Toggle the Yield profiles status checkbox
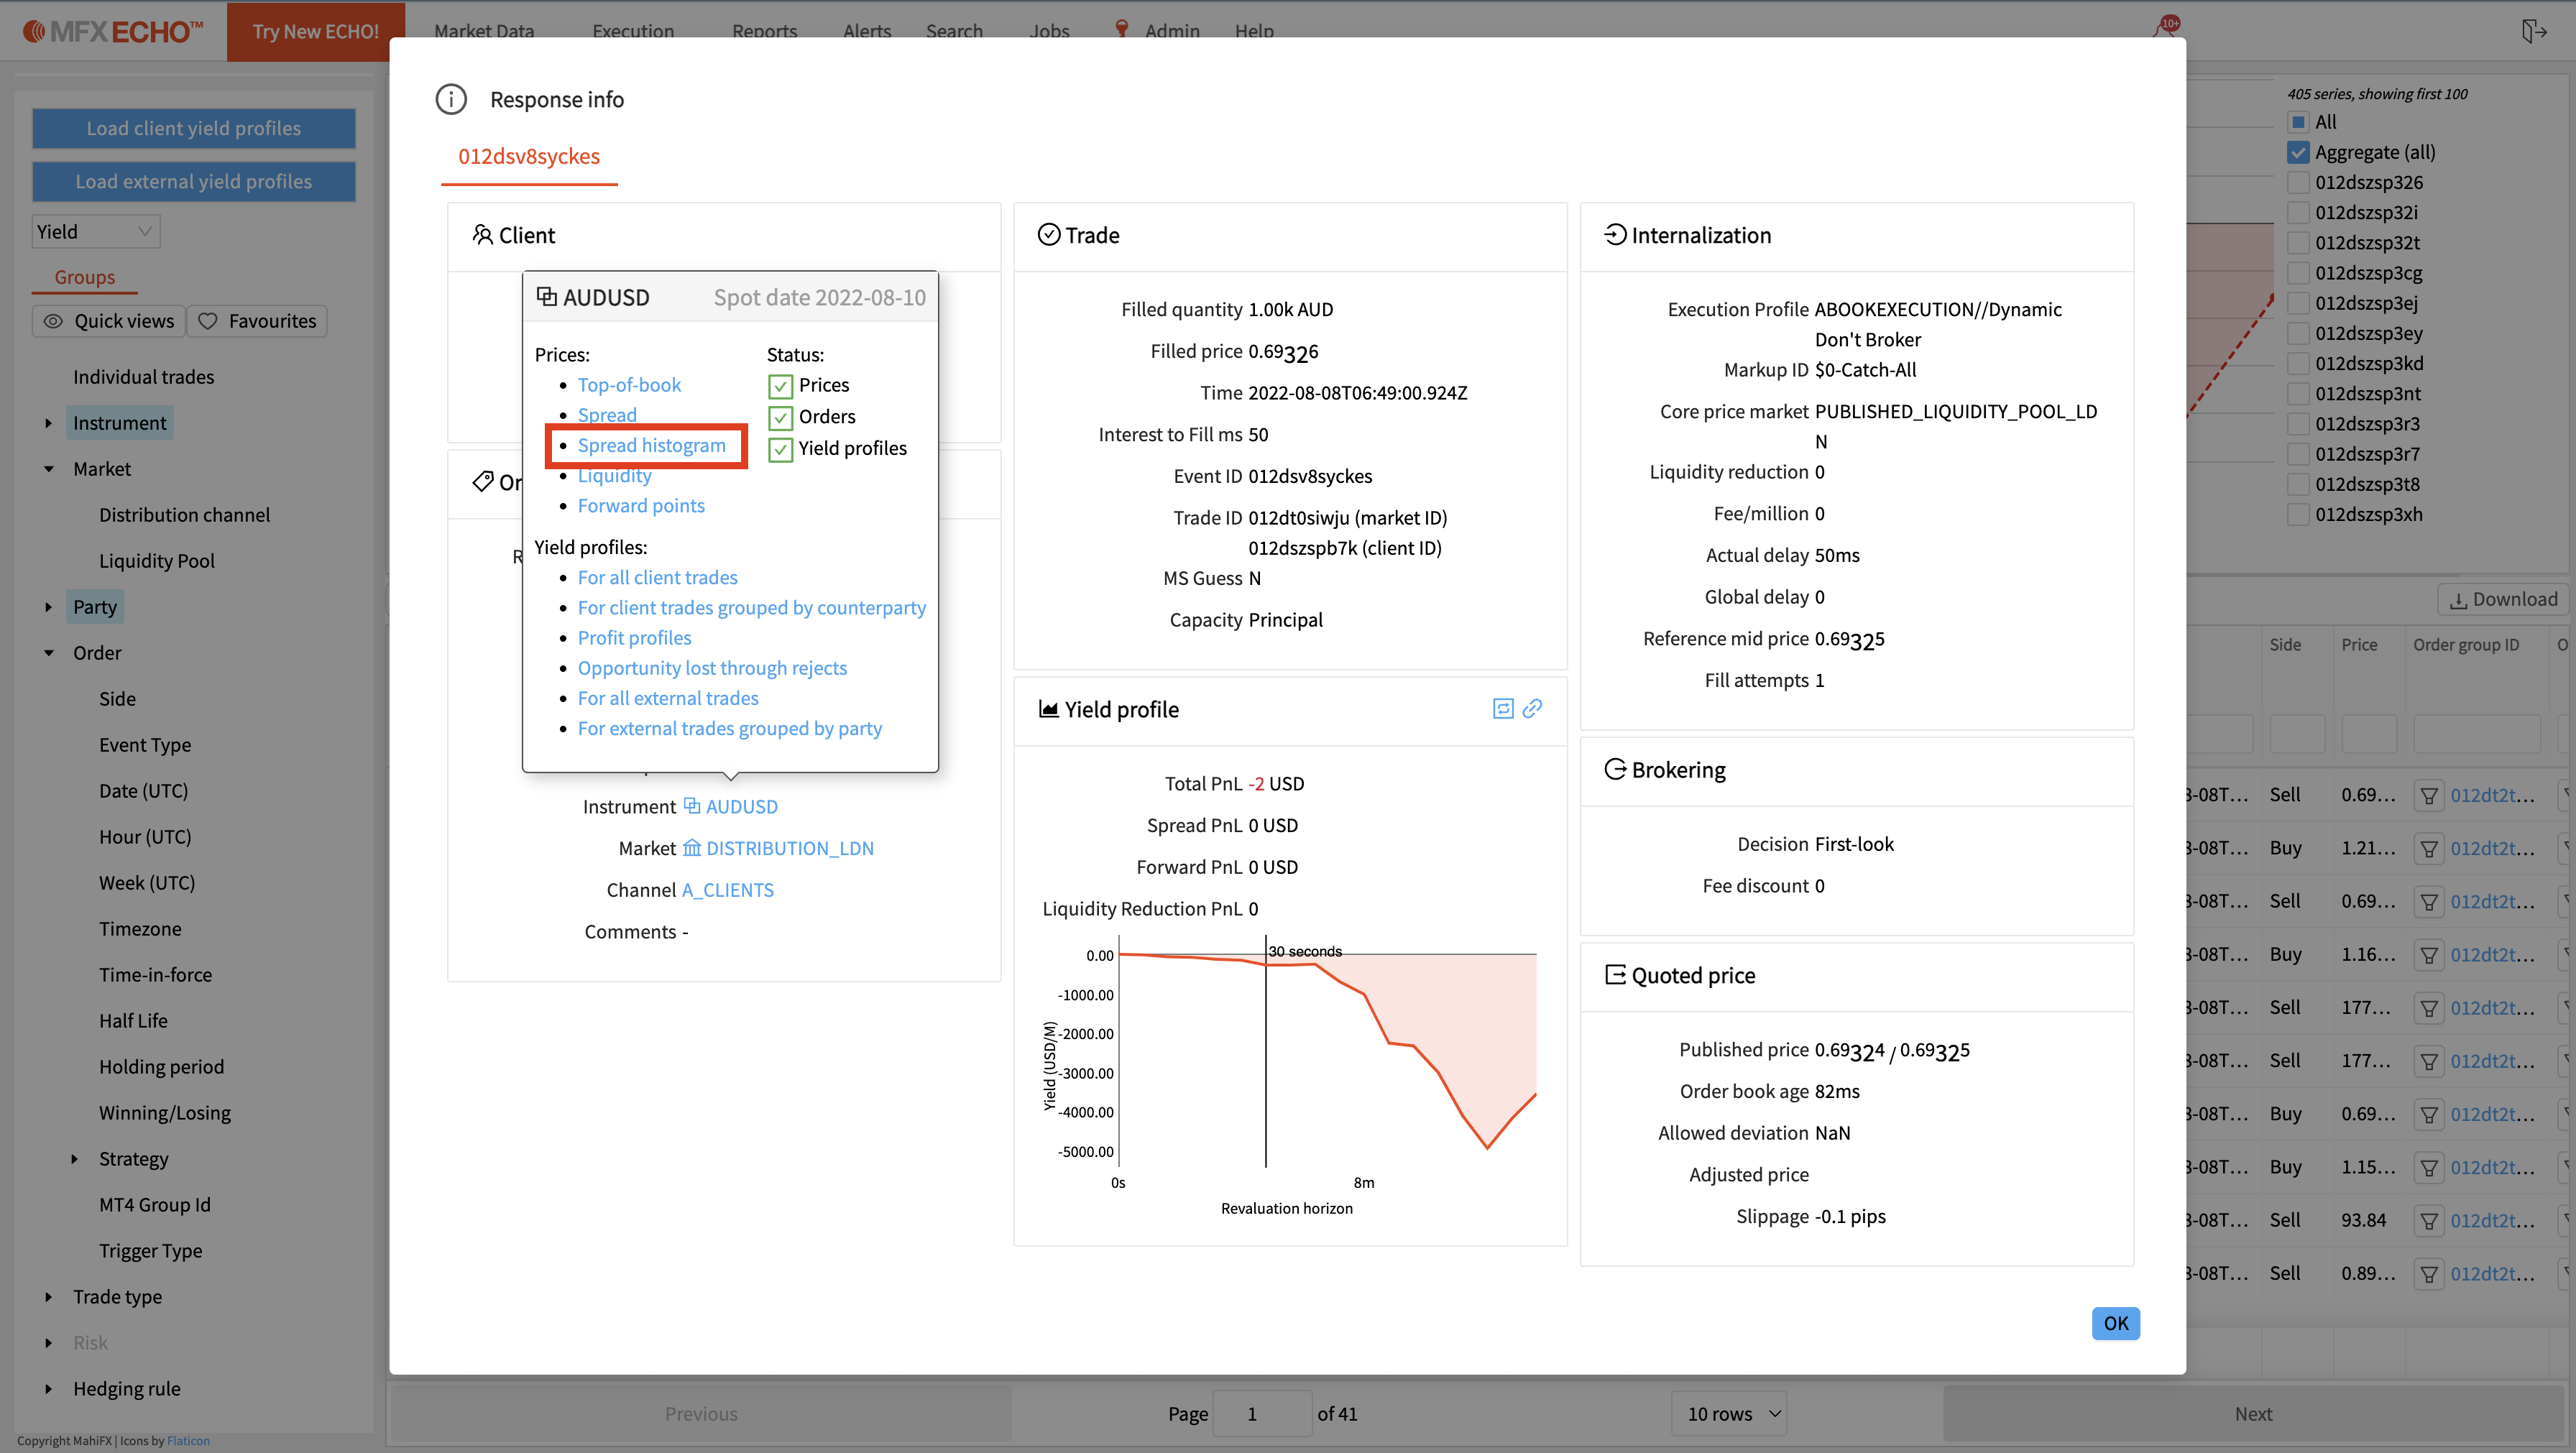 pyautogui.click(x=780, y=449)
